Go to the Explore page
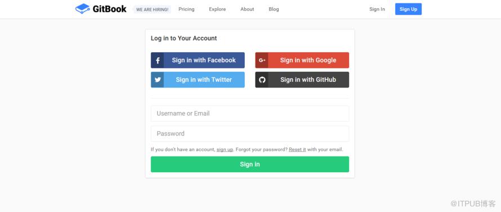The width and height of the screenshot is (501, 212). coord(217,9)
